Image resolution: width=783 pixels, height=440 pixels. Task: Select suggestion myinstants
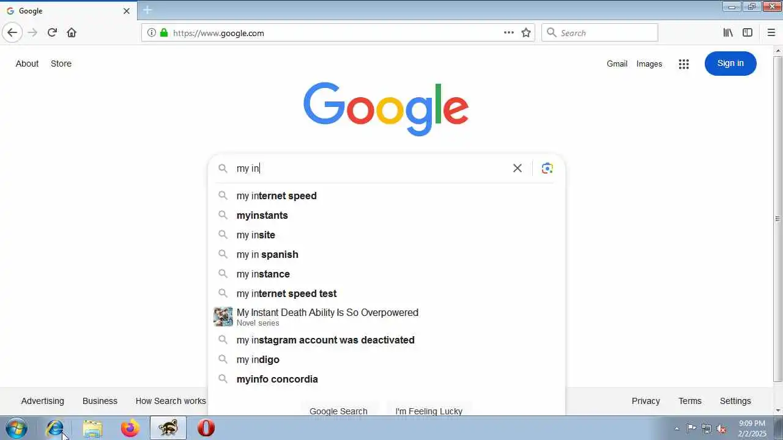(x=387, y=215)
